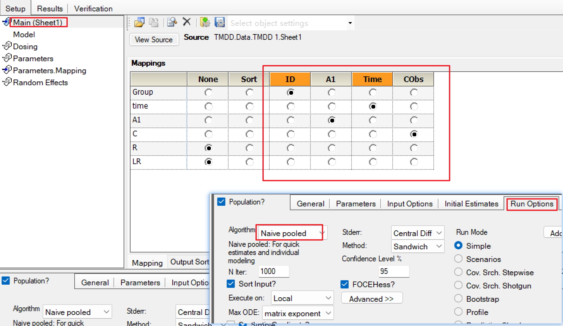Open the Output Sort tab
The width and height of the screenshot is (563, 326).
click(189, 262)
